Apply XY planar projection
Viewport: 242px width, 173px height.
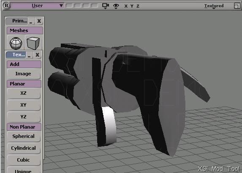pos(24,105)
